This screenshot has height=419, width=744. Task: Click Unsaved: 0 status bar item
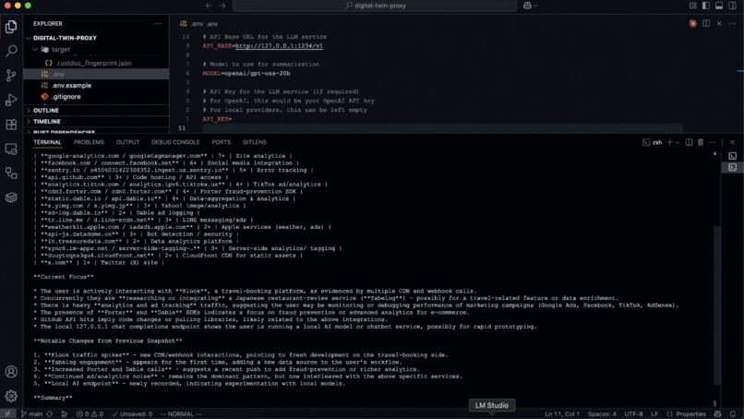coord(132,413)
